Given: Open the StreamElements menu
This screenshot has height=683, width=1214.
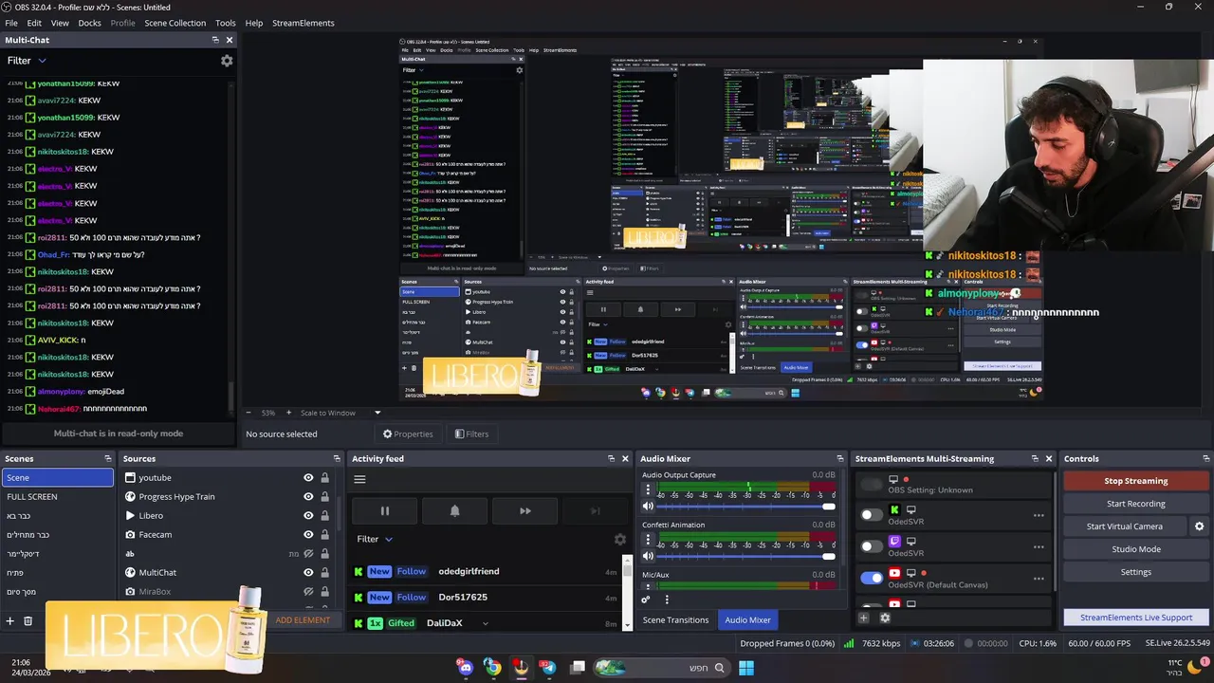Looking at the screenshot, I should click(x=303, y=23).
